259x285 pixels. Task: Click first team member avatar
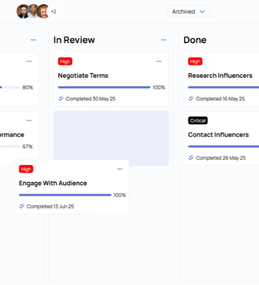pyautogui.click(x=22, y=11)
